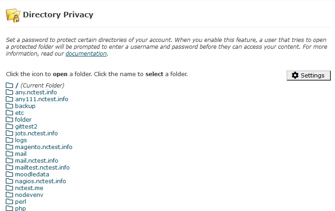Open the documentation link
The image size is (335, 211).
pyautogui.click(x=86, y=54)
